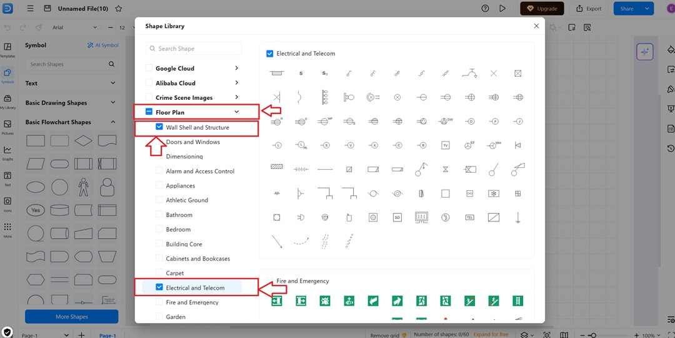Close the Shape Library dialog
Viewport: 675px width, 338px height.
(536, 26)
